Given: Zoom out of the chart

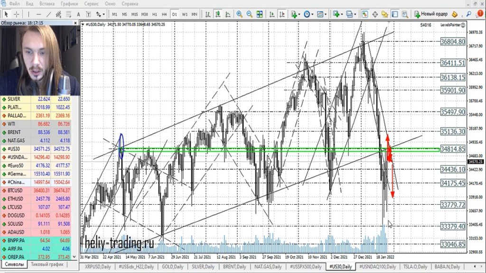Looking at the screenshot, I should pos(250,14).
